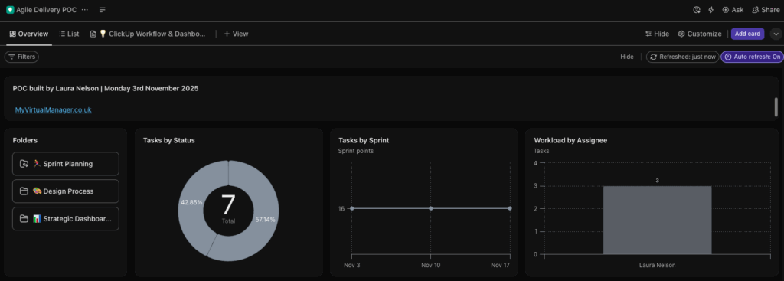Click the Nov 3 data point on the sprint line
Image resolution: width=784 pixels, height=281 pixels.
[x=351, y=208]
